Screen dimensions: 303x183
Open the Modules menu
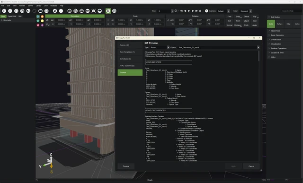(x=53, y=6)
